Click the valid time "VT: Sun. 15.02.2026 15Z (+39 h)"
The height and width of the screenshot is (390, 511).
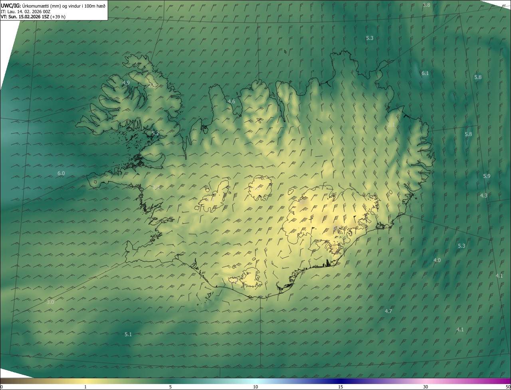coord(33,17)
